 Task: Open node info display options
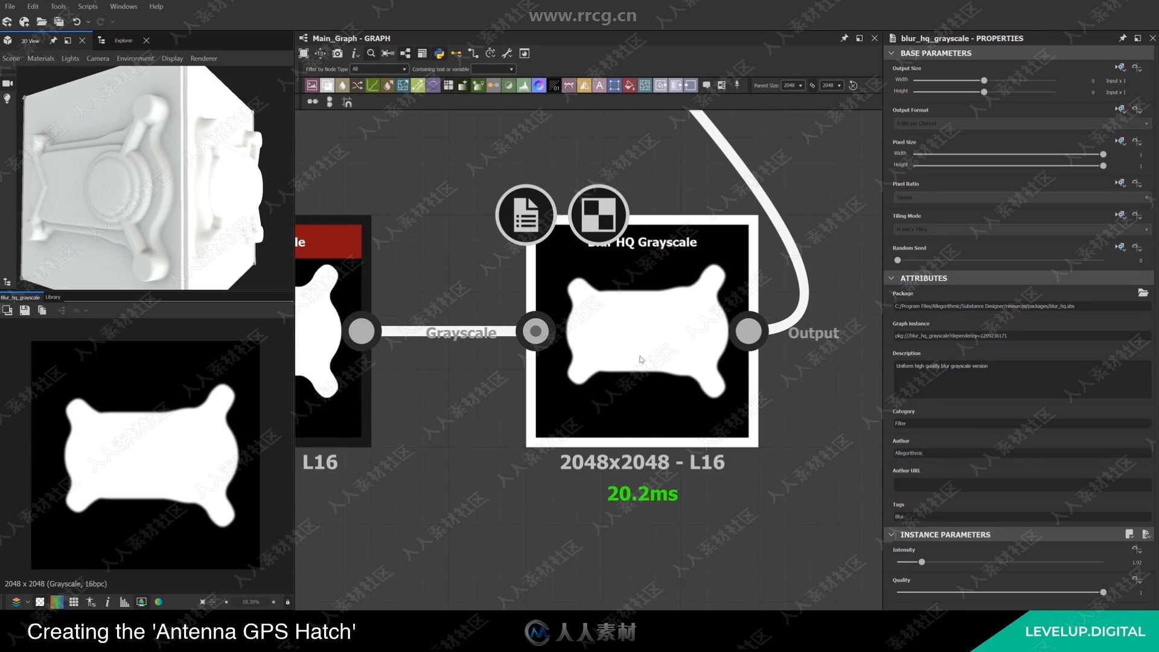pos(354,54)
